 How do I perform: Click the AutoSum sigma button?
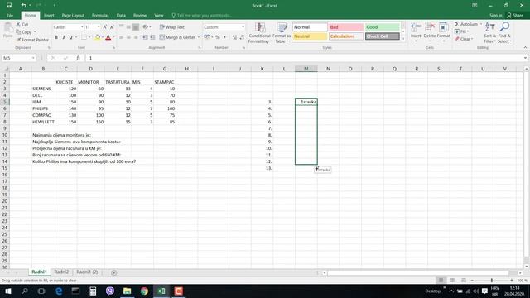465,24
